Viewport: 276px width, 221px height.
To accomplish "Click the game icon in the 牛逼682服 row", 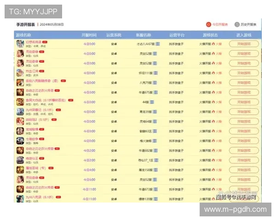I will tap(20, 151).
